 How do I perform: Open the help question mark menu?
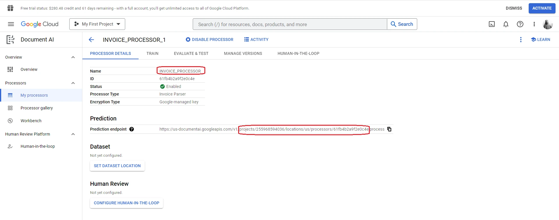click(x=520, y=24)
